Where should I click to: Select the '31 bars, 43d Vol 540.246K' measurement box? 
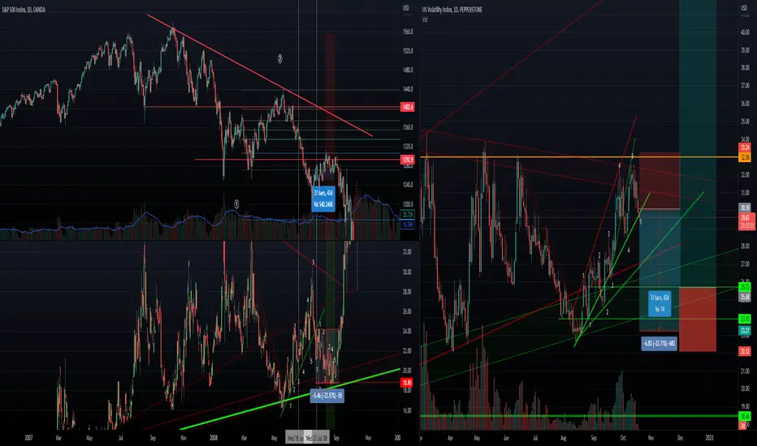pos(323,199)
